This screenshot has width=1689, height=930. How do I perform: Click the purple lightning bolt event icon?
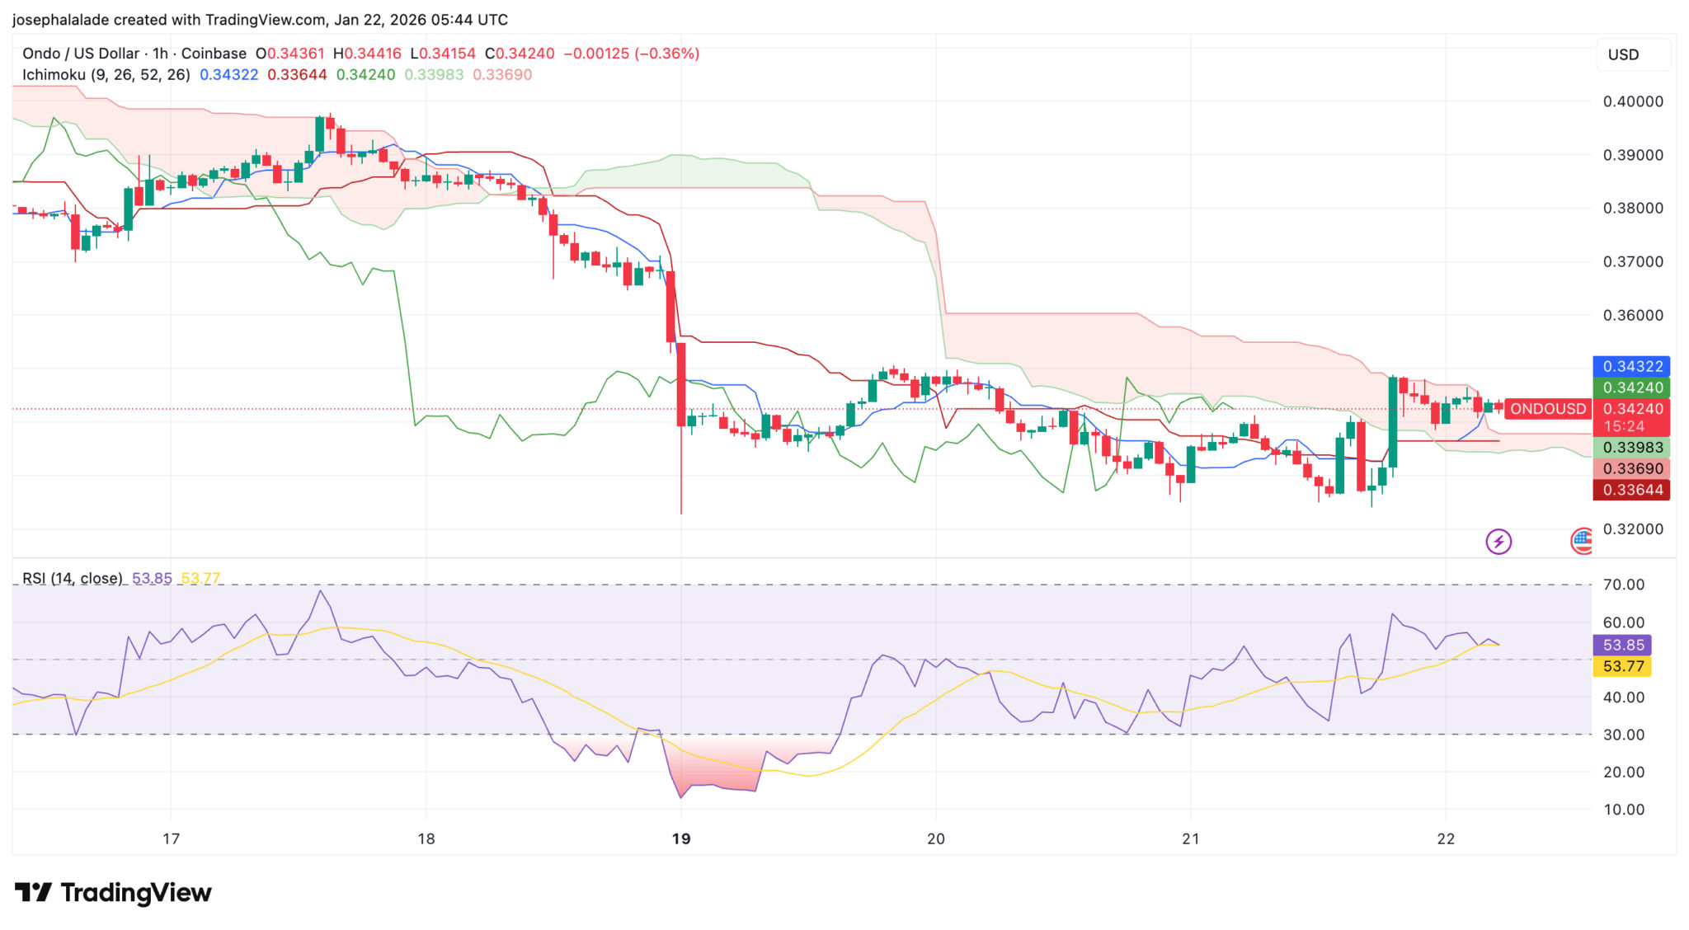pos(1498,542)
